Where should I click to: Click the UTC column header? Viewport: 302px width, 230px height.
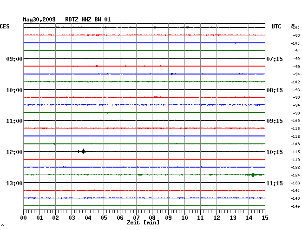[276, 27]
